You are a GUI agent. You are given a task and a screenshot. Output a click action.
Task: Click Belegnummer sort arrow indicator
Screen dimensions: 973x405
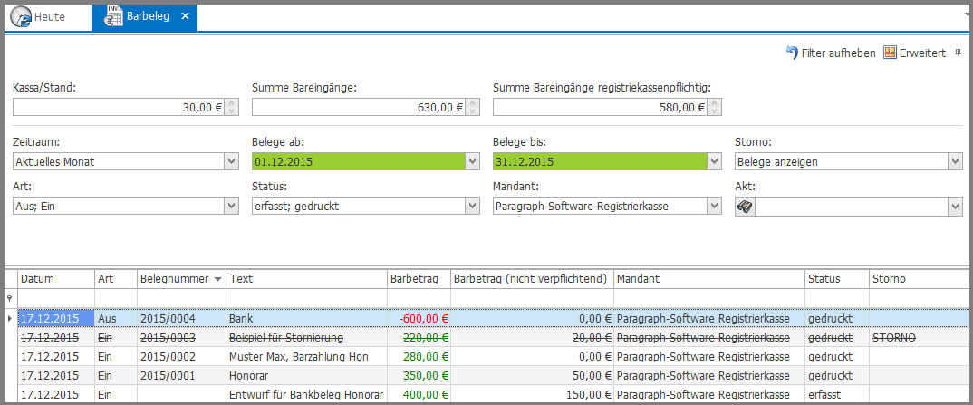point(217,280)
